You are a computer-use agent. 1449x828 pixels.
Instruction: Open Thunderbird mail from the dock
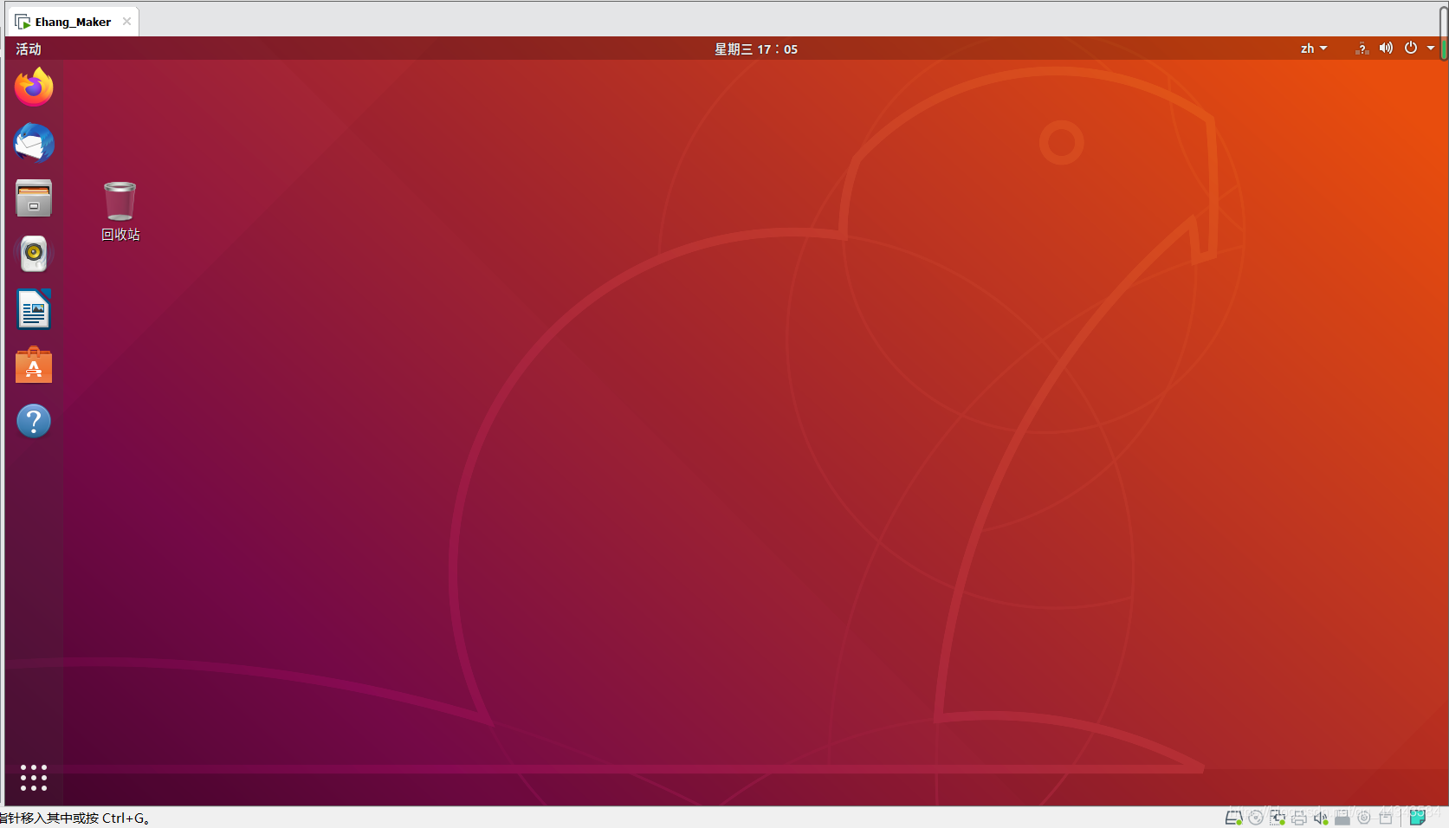click(34, 143)
